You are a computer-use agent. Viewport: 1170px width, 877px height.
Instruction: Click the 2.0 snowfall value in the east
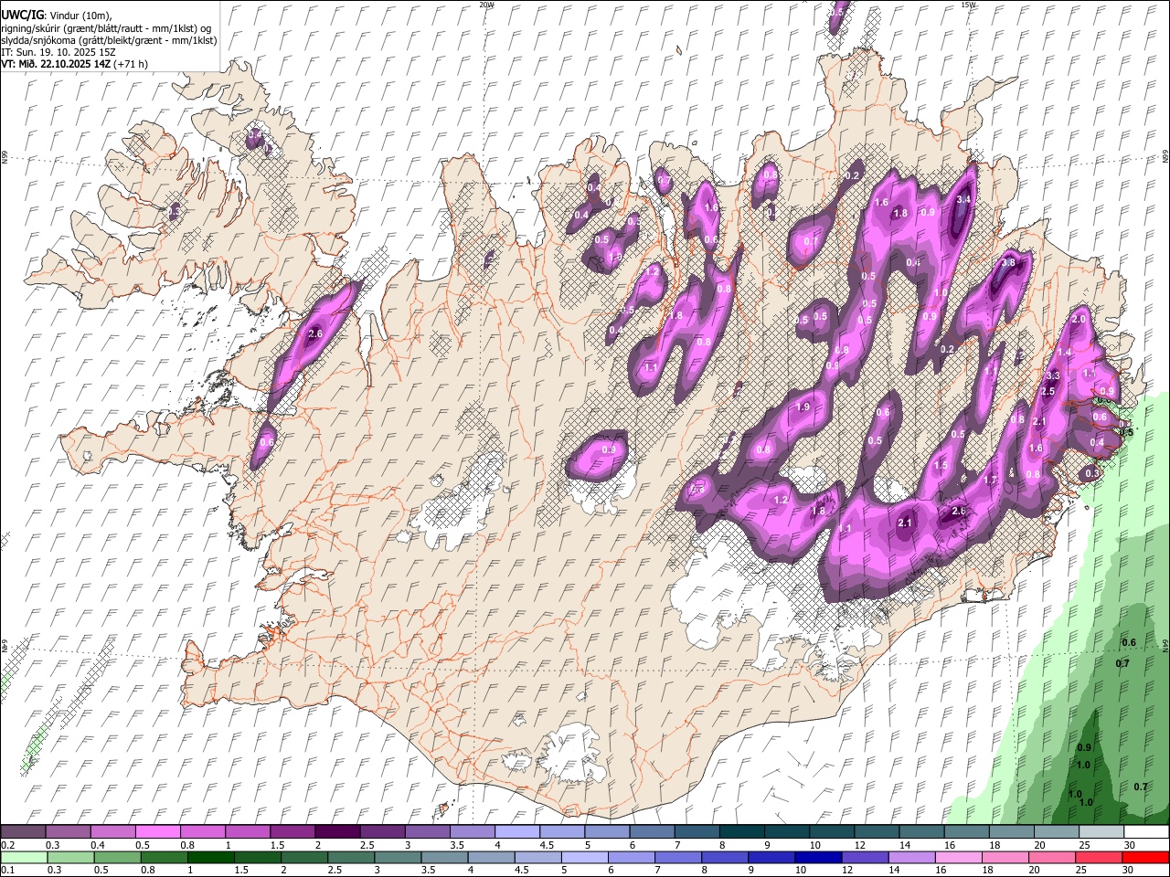click(1078, 319)
